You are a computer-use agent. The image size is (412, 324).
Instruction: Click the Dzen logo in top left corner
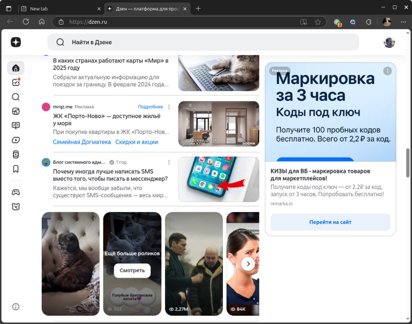click(16, 42)
